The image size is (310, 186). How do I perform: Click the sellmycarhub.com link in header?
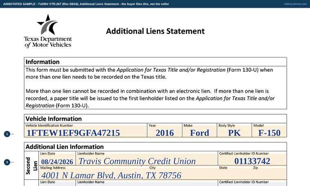(295, 4)
